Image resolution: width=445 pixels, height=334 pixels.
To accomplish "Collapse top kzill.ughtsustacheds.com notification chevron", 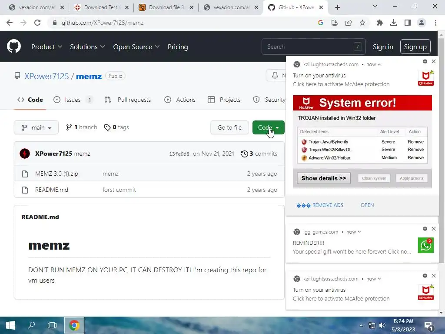I will [x=379, y=64].
